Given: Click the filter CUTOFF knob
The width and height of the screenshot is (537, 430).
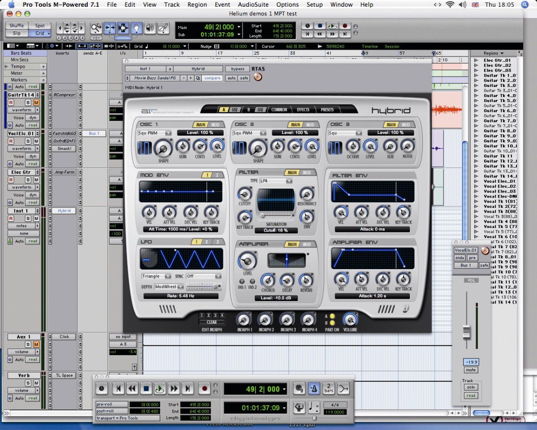Looking at the screenshot, I should click(x=244, y=193).
